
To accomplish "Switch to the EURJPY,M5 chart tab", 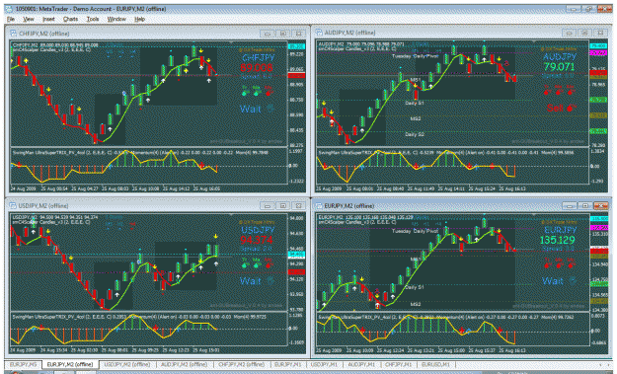I will [24, 364].
